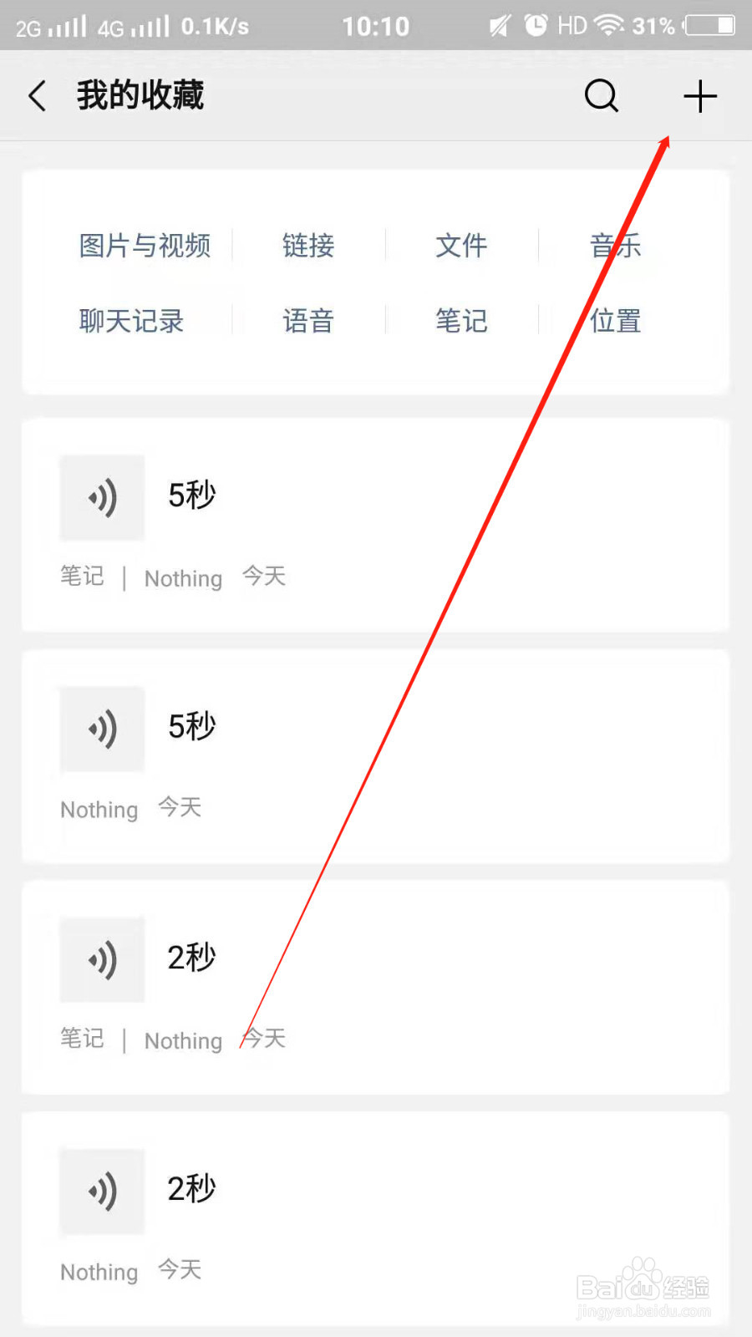Choose the 位置 category filter

click(615, 321)
